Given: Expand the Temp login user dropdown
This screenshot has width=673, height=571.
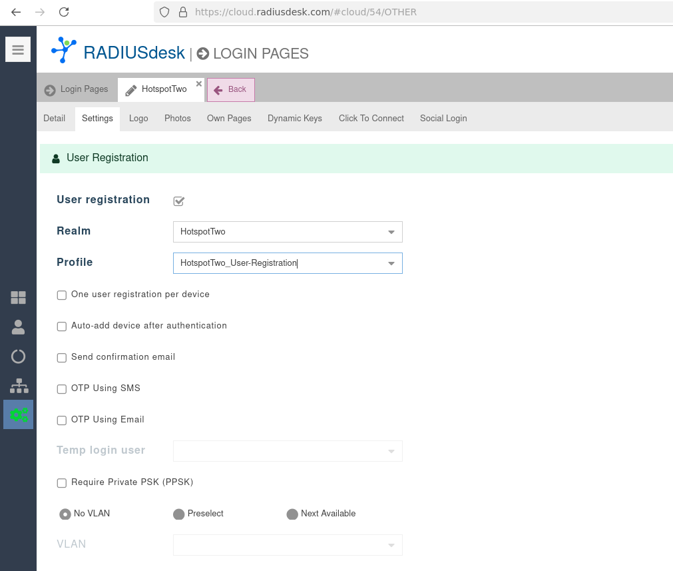Looking at the screenshot, I should 391,451.
